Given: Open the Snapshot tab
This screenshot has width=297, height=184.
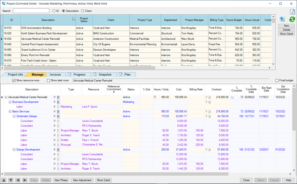Looking at the screenshot, I should point(104,74).
